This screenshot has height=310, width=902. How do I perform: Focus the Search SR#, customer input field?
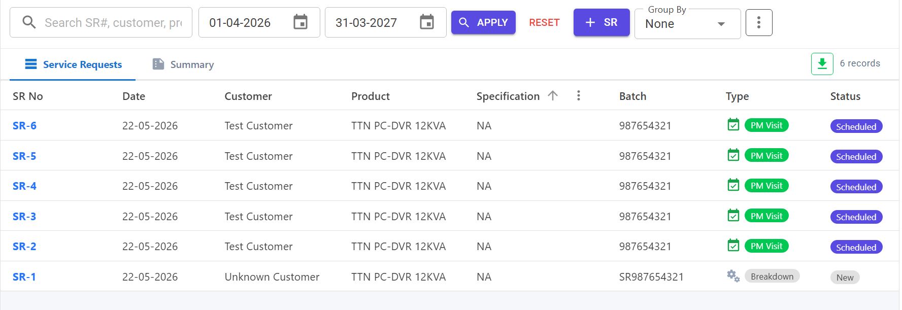point(113,22)
